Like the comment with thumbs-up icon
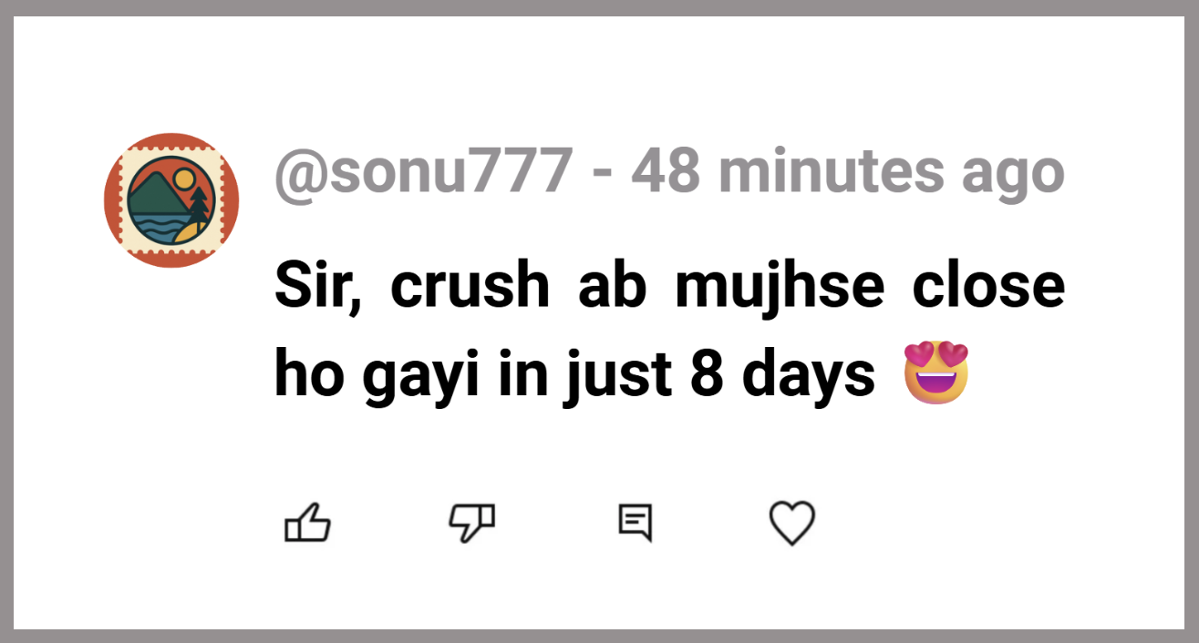 pos(307,524)
